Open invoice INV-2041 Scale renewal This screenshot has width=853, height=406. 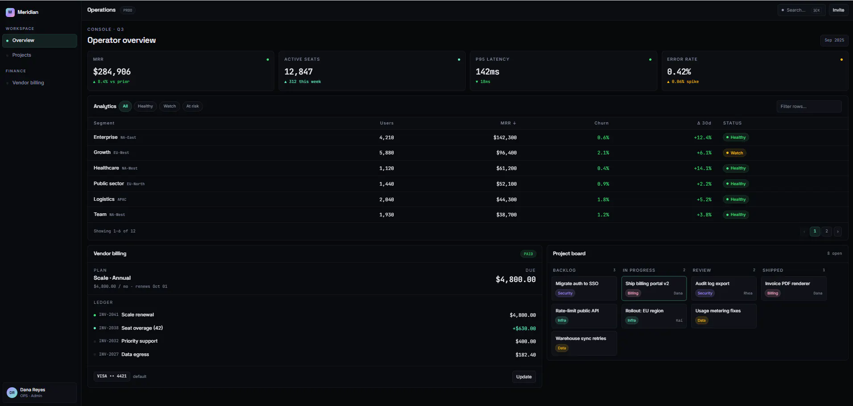tap(315, 315)
